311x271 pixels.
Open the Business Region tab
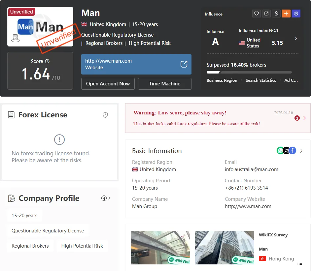click(222, 80)
